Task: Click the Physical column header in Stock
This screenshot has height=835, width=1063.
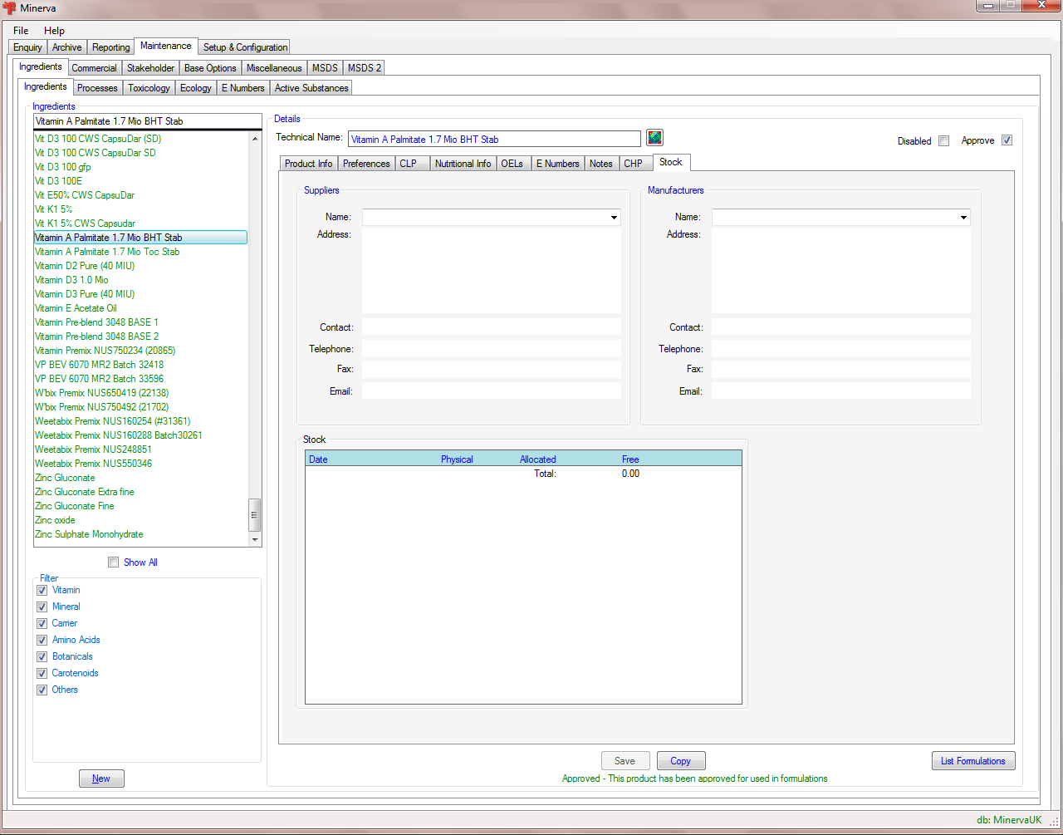Action: click(457, 459)
